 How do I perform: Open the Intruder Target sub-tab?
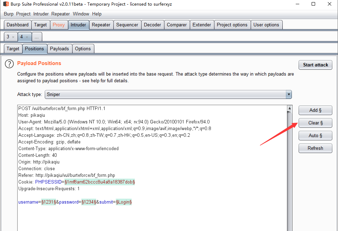pos(13,49)
